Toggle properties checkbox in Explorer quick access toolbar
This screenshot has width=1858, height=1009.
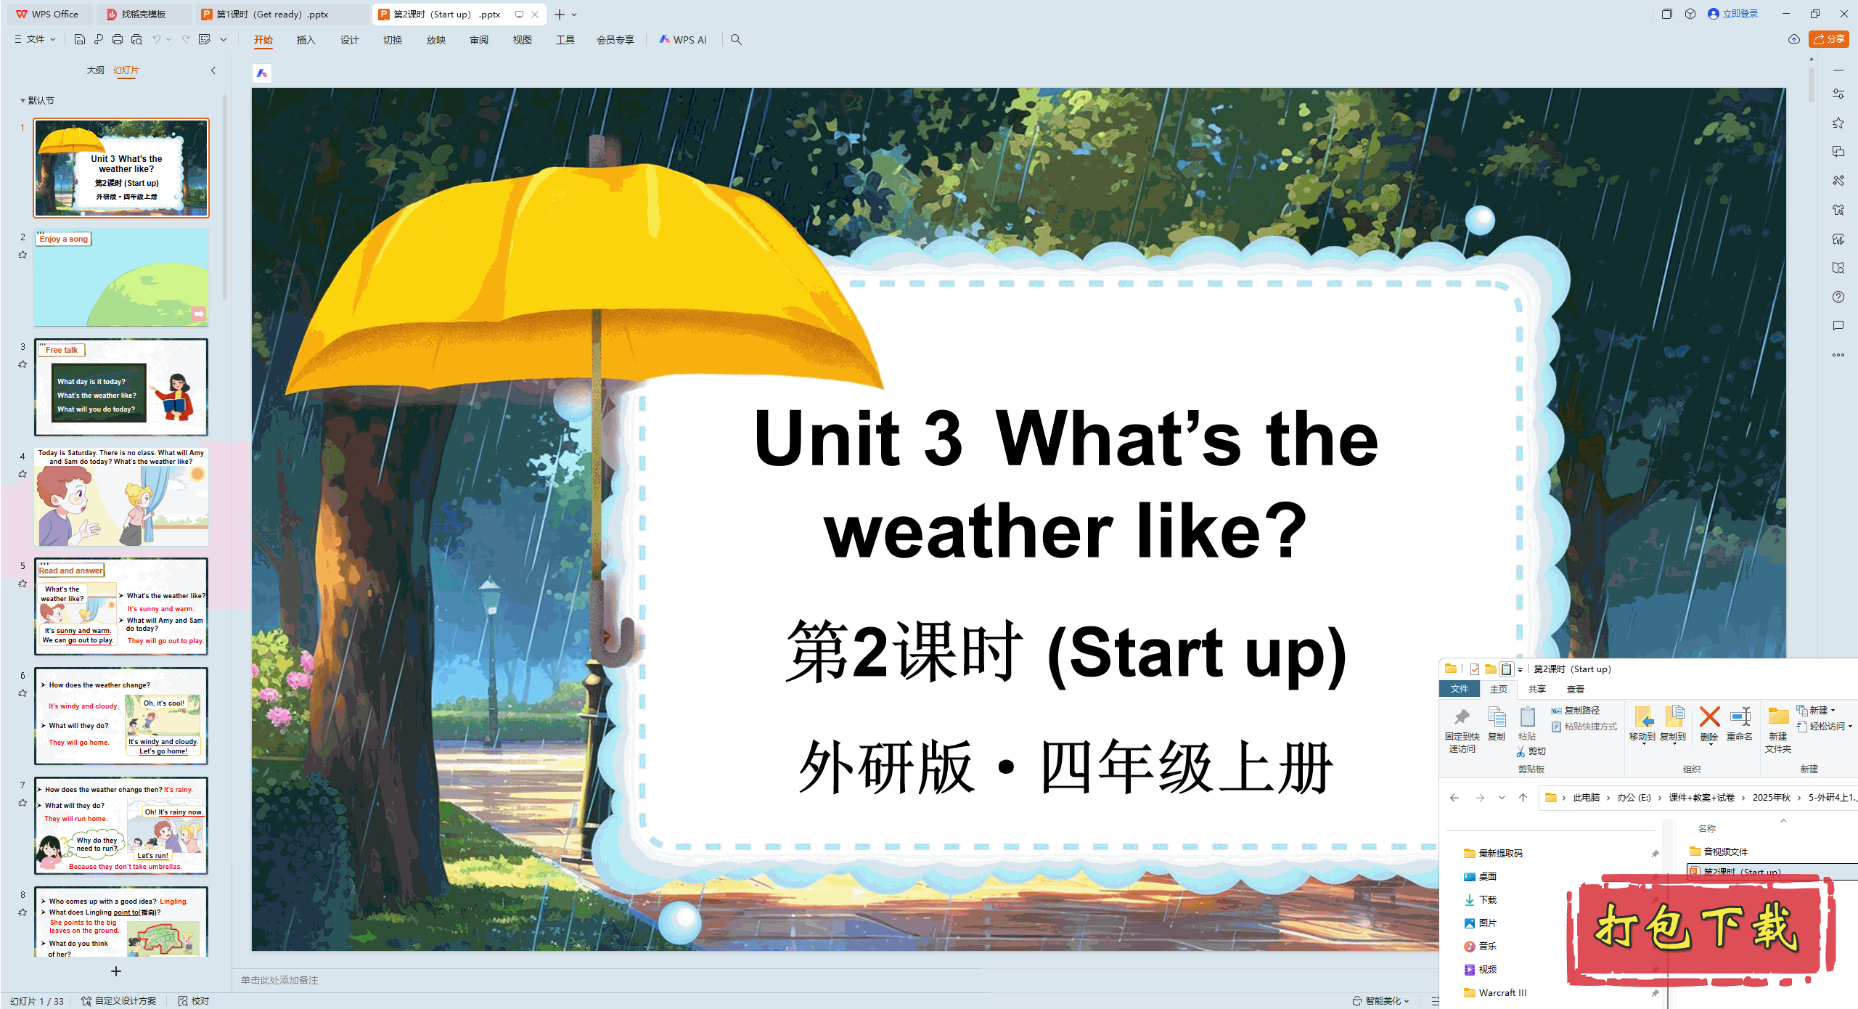(1475, 669)
